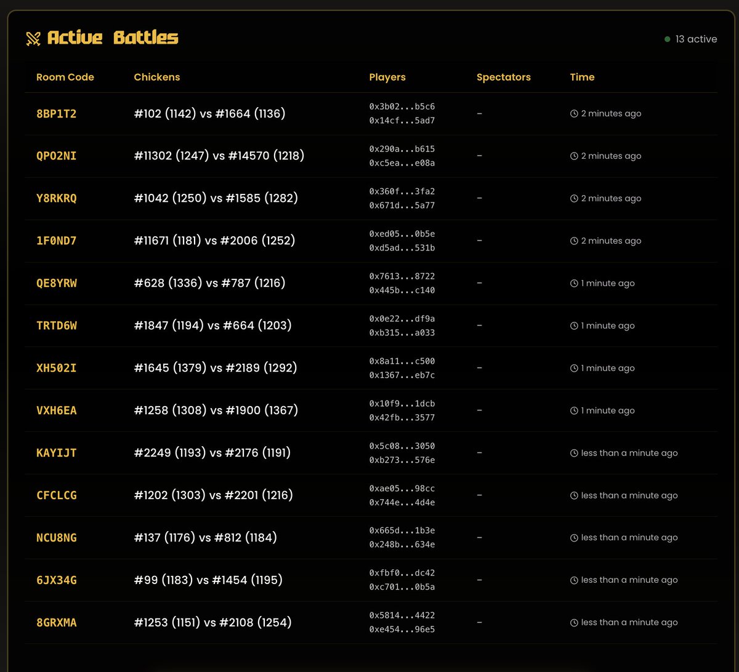This screenshot has height=672, width=739.
Task: Click the clock icon in row CFCLCG
Action: pos(574,496)
